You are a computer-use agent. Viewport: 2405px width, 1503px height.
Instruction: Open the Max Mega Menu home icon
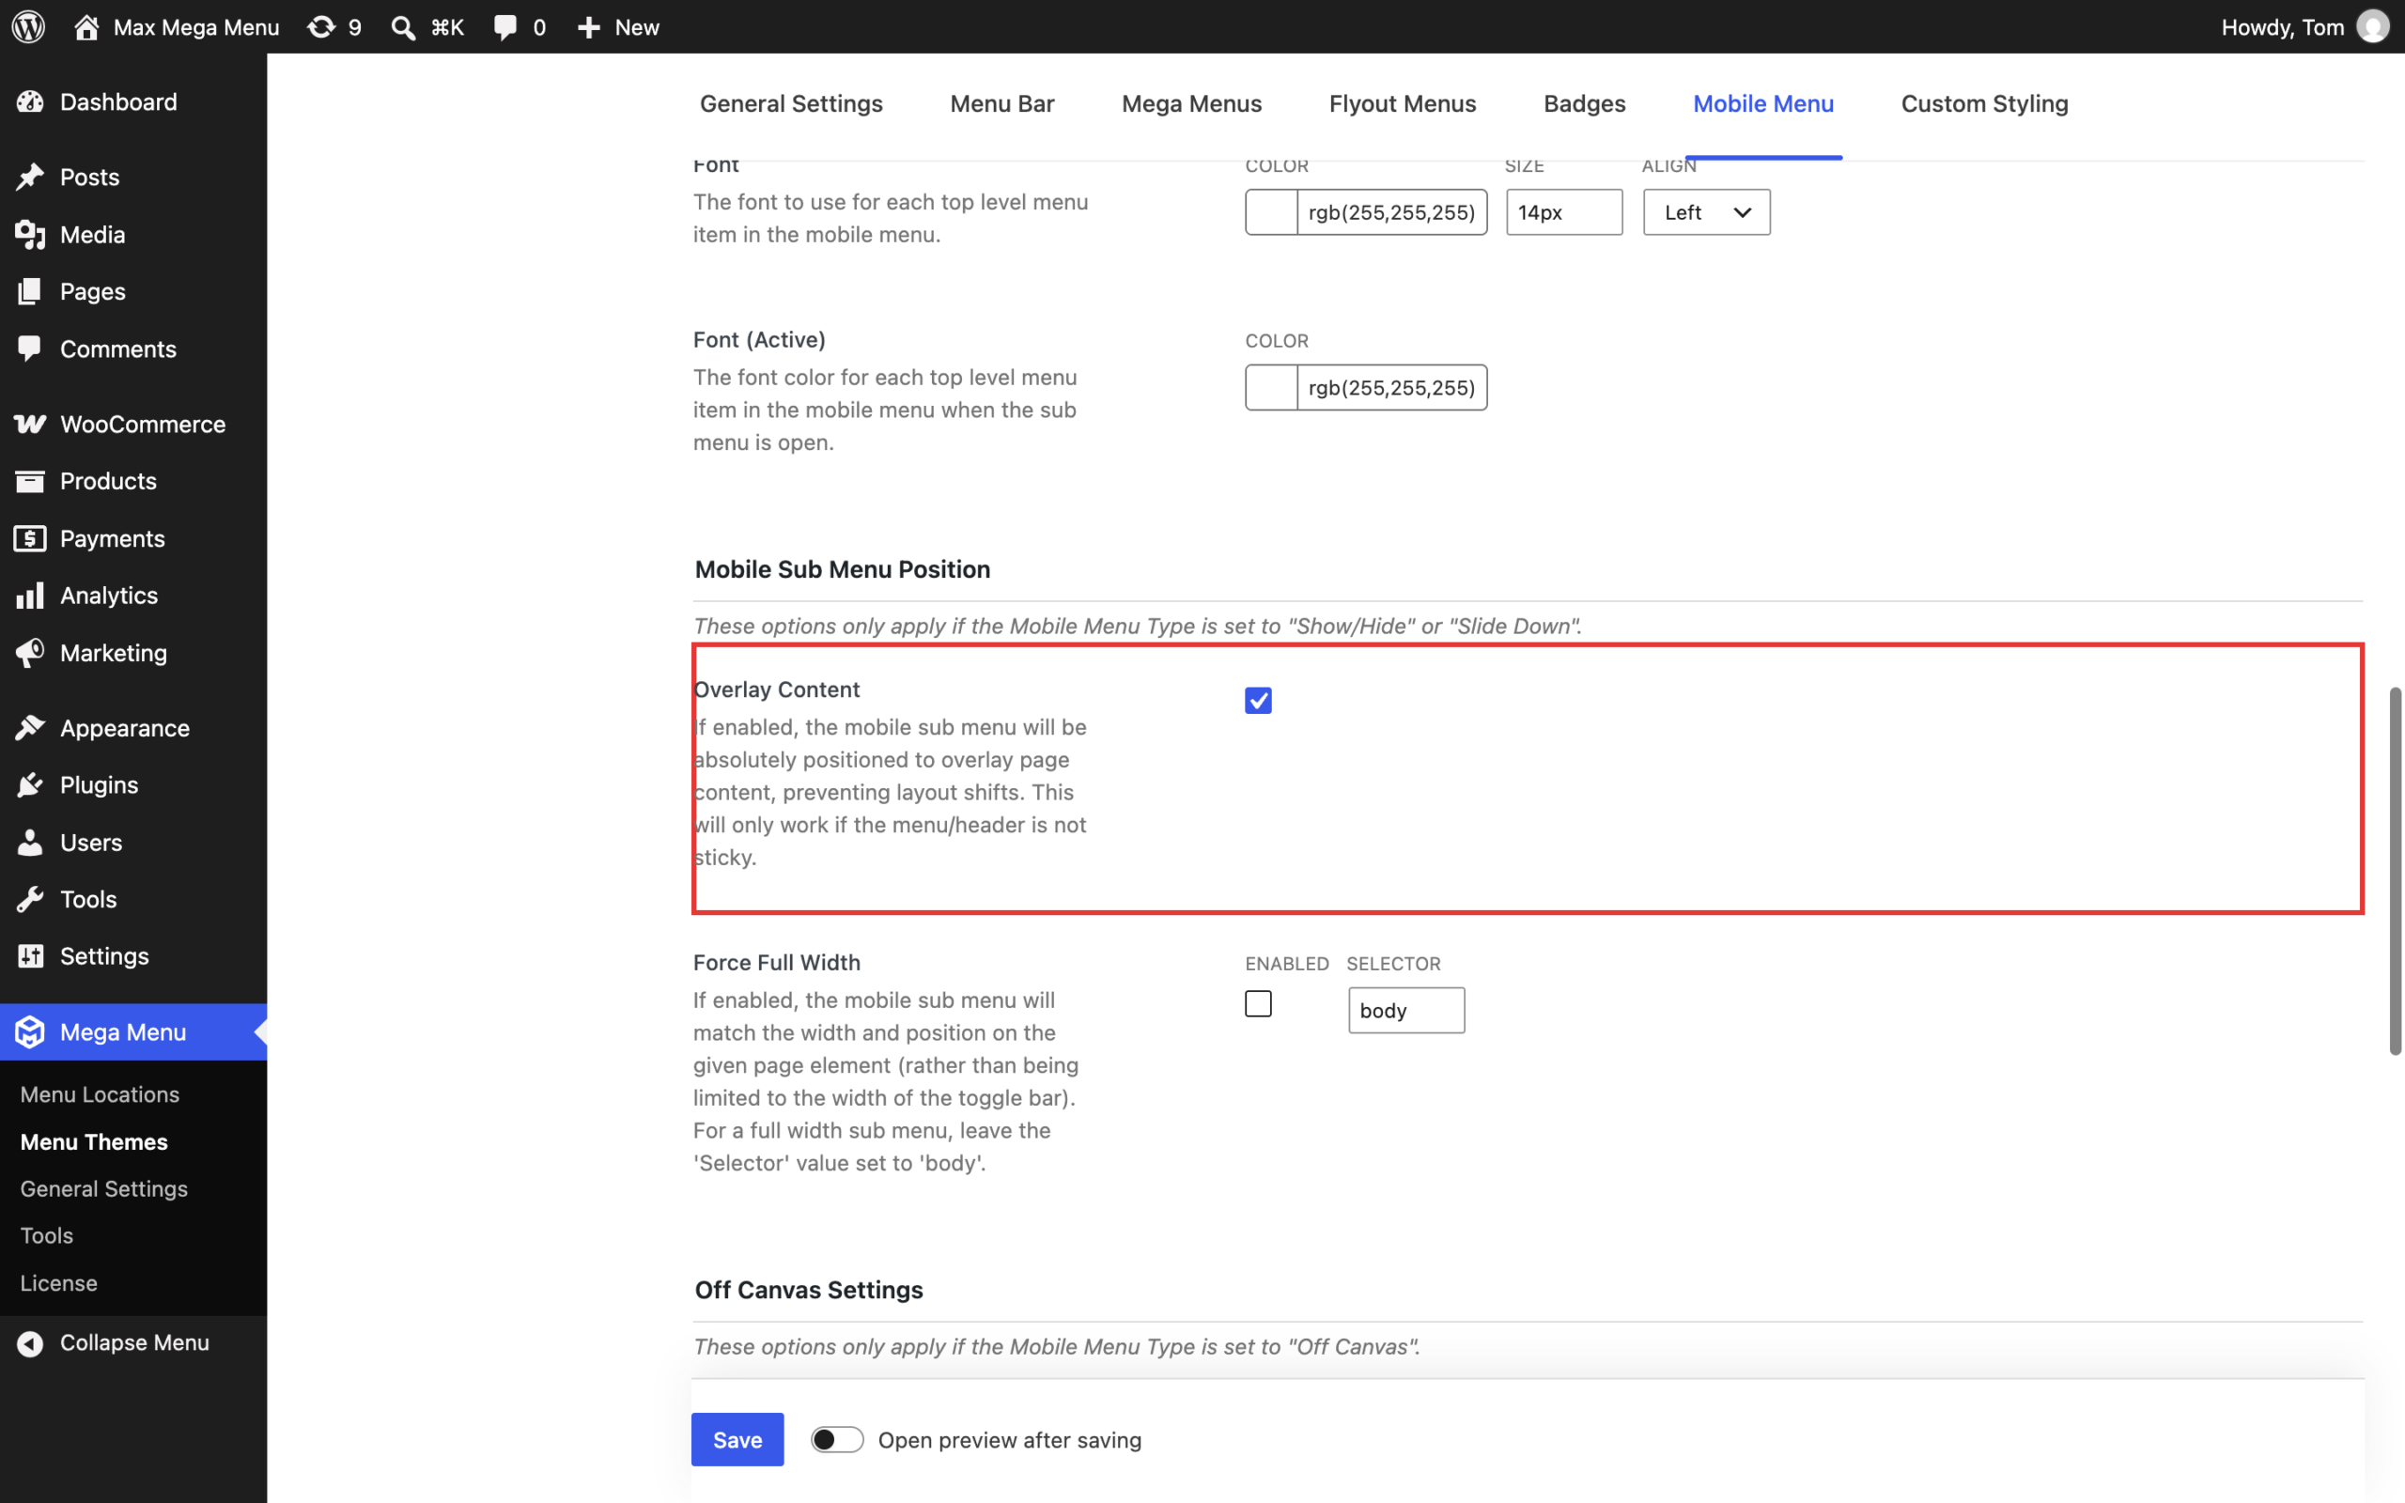click(86, 27)
